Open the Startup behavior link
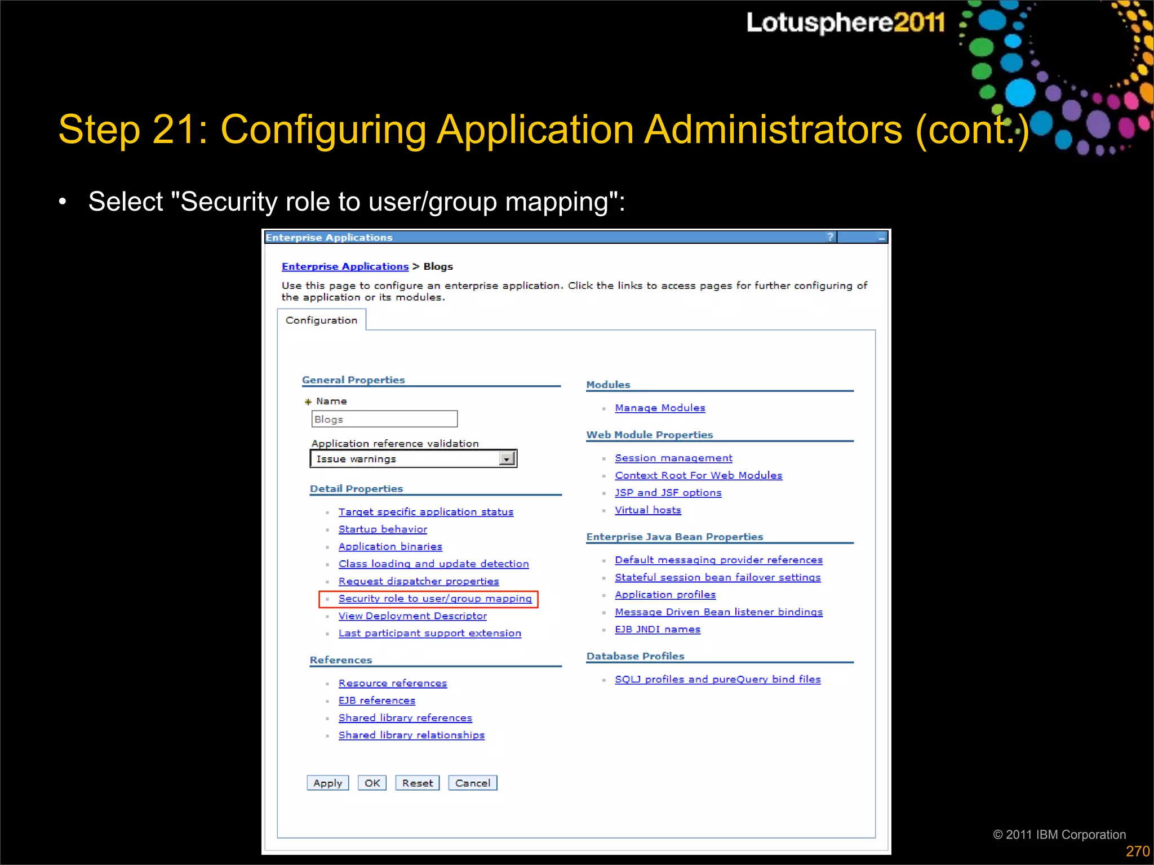 383,529
